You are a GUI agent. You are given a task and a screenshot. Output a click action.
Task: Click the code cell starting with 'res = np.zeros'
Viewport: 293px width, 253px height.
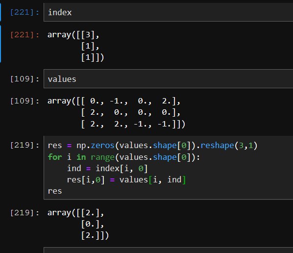[x=168, y=168]
